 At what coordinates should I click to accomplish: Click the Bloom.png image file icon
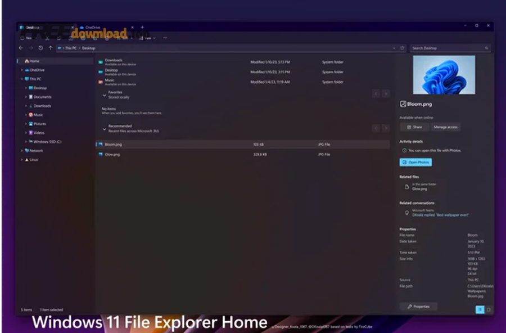[101, 145]
